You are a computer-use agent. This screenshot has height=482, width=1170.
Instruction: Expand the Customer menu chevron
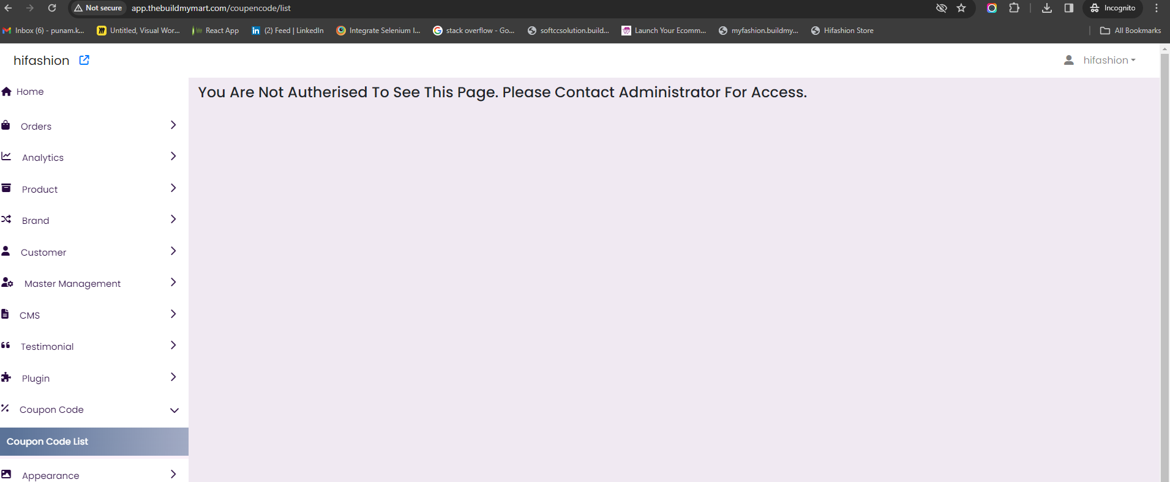tap(173, 251)
